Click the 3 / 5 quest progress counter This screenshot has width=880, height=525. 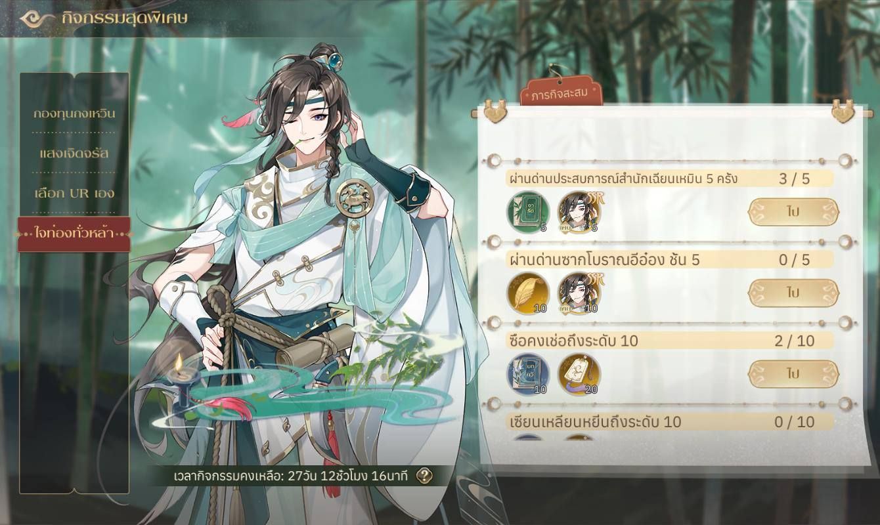point(794,179)
